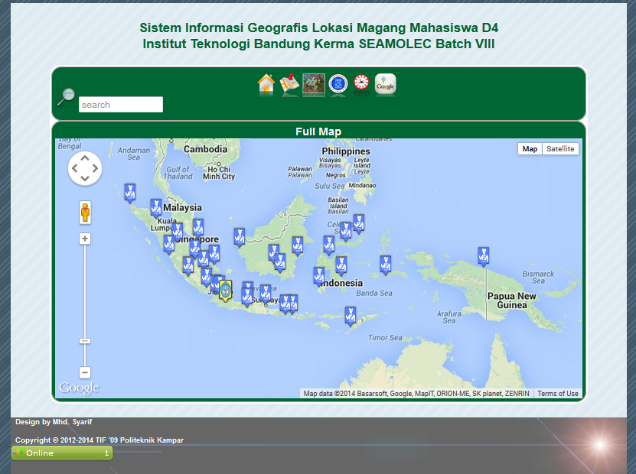Click the map with pin icon

(289, 84)
